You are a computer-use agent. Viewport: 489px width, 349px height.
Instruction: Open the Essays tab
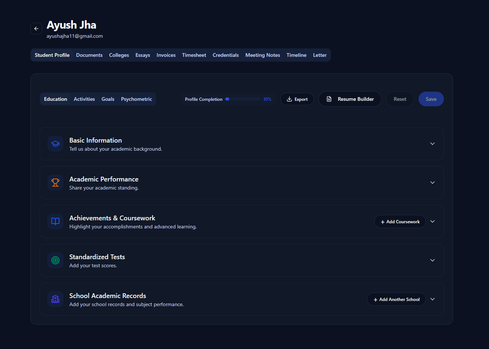pos(143,55)
